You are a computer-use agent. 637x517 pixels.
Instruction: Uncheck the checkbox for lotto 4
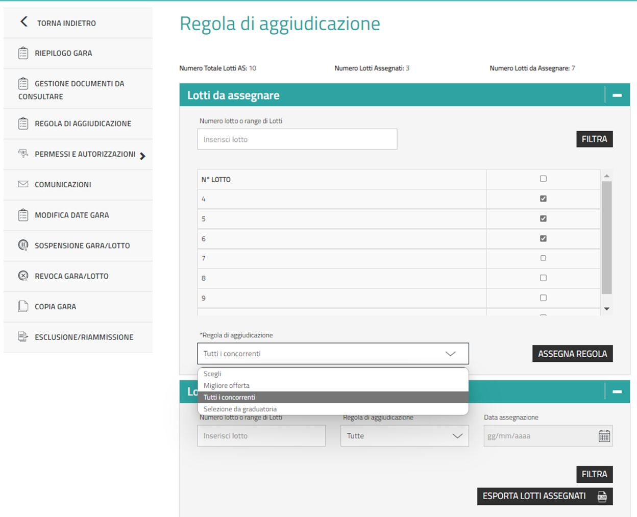pos(543,199)
